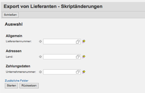Click the Land label text

[9, 57]
